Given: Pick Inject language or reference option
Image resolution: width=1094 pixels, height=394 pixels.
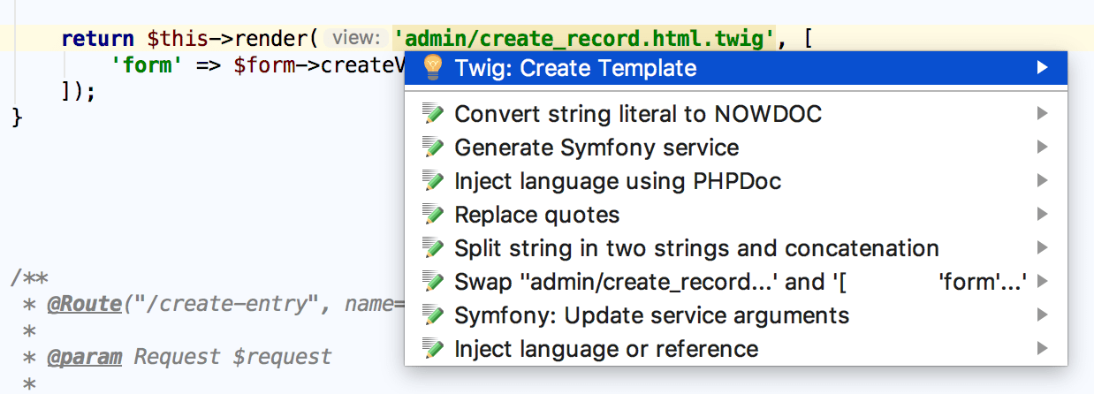Looking at the screenshot, I should [605, 349].
